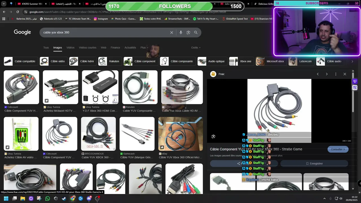The image size is (361, 203).
Task: Click the Google logo
Action: tap(22, 32)
